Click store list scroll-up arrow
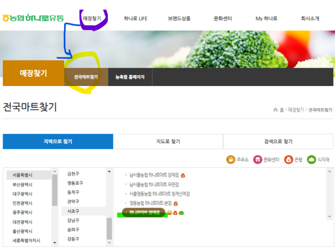 pos(329,171)
